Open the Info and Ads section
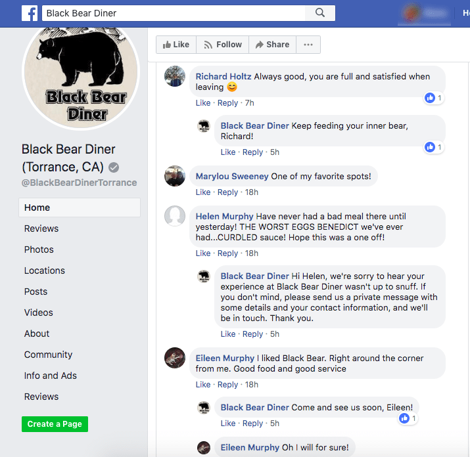 click(51, 376)
